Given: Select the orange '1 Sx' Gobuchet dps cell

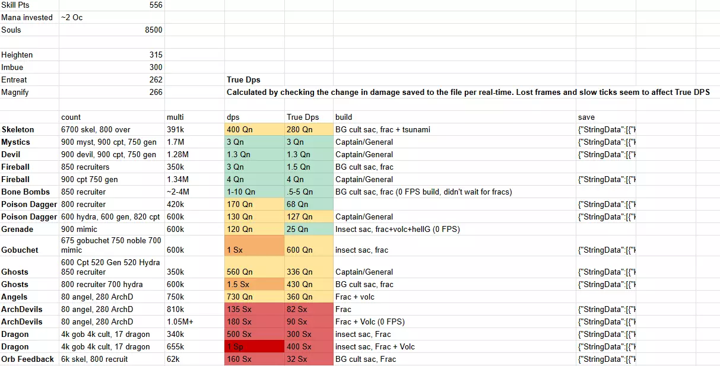Looking at the screenshot, I should tap(254, 250).
